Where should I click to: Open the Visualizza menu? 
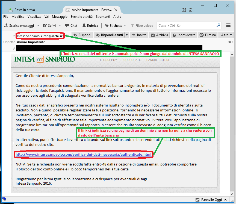pos(34,17)
